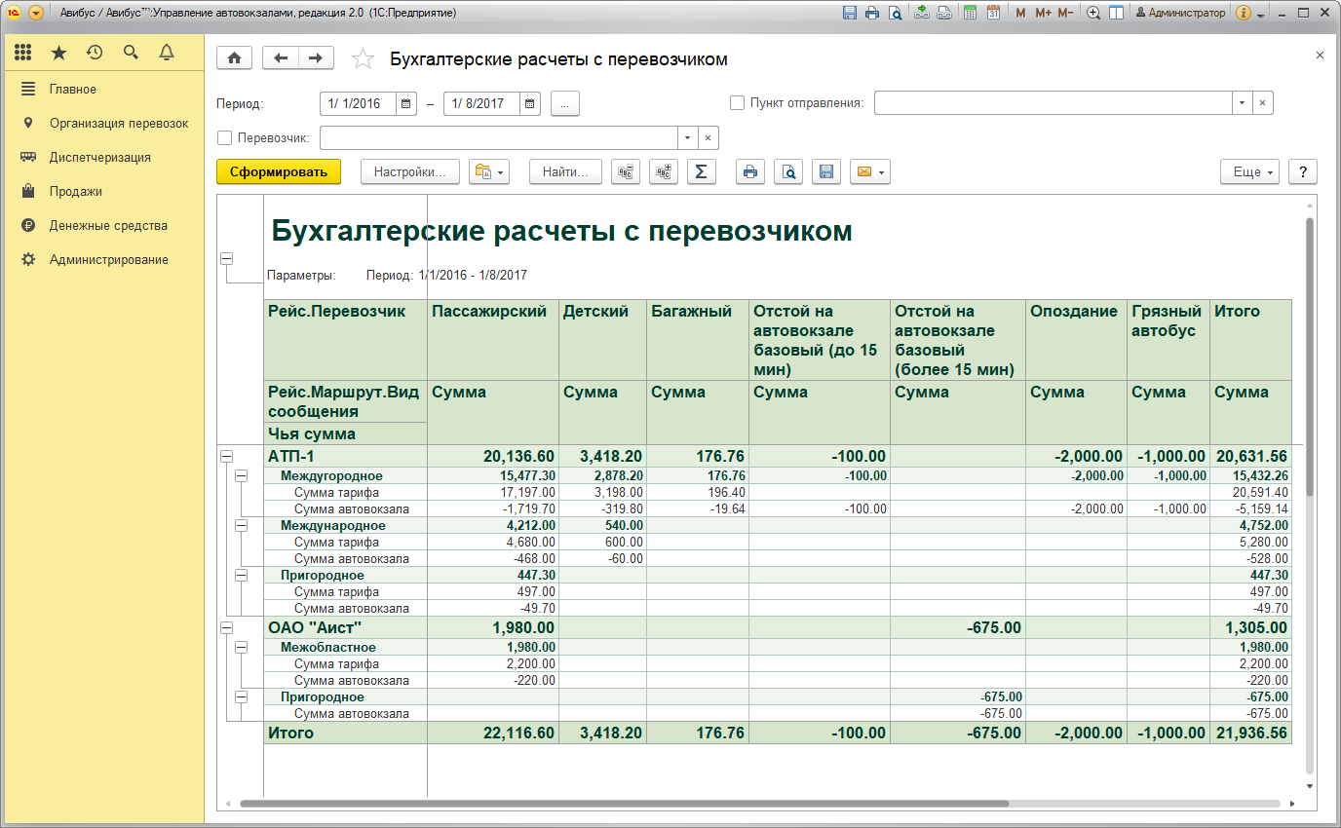The width and height of the screenshot is (1341, 828).
Task: Click the print icon in report toolbar
Action: click(749, 172)
